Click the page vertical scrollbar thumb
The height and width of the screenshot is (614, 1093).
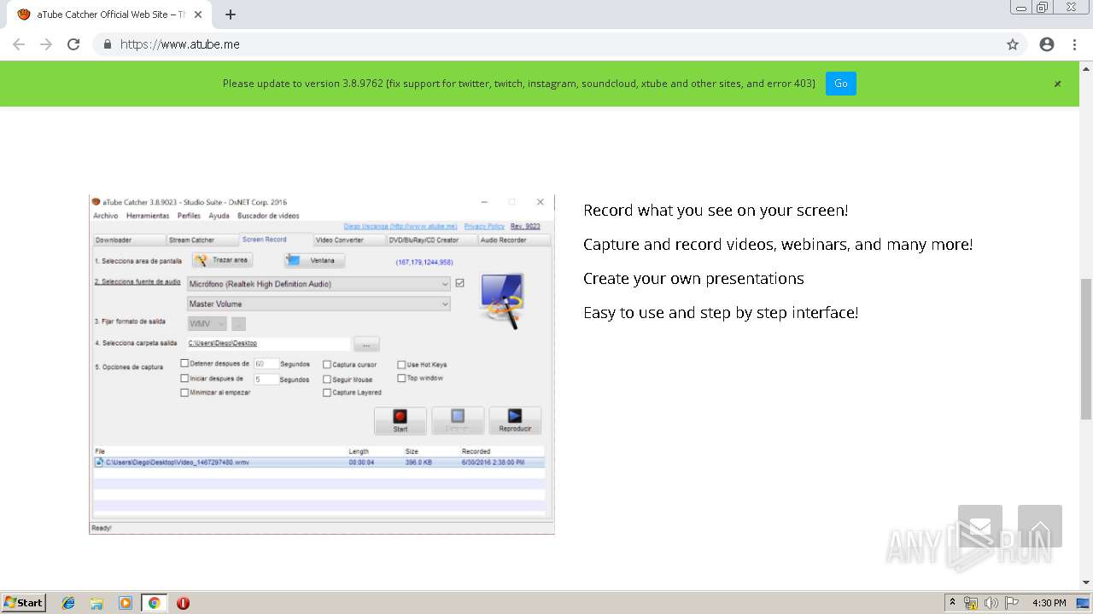tap(1086, 349)
